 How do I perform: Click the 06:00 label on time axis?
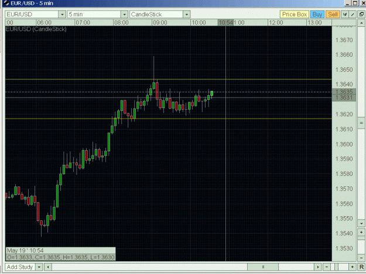44,23
